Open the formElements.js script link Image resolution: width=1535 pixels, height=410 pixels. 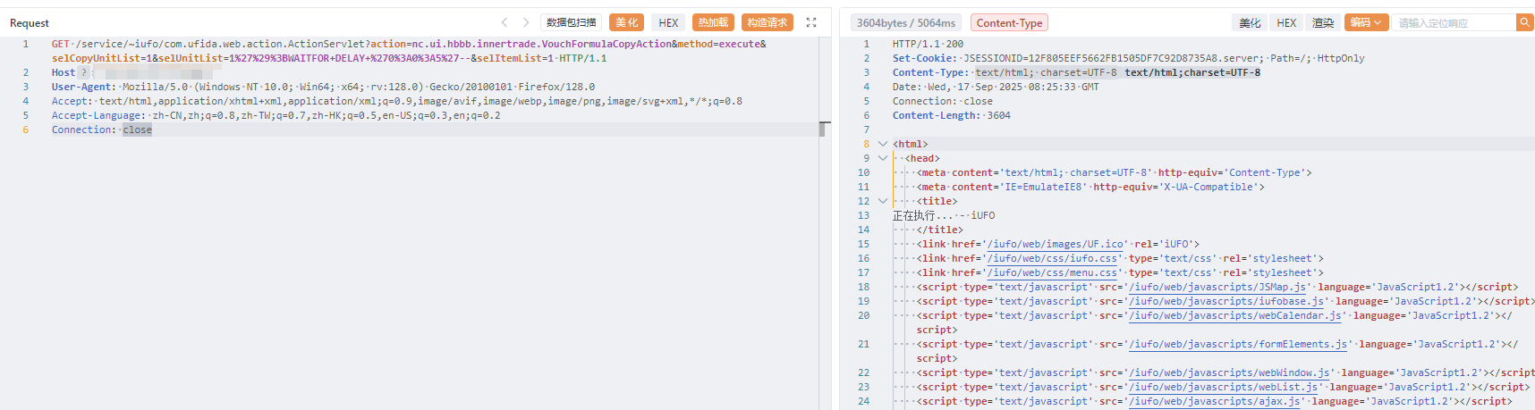click(x=1238, y=344)
